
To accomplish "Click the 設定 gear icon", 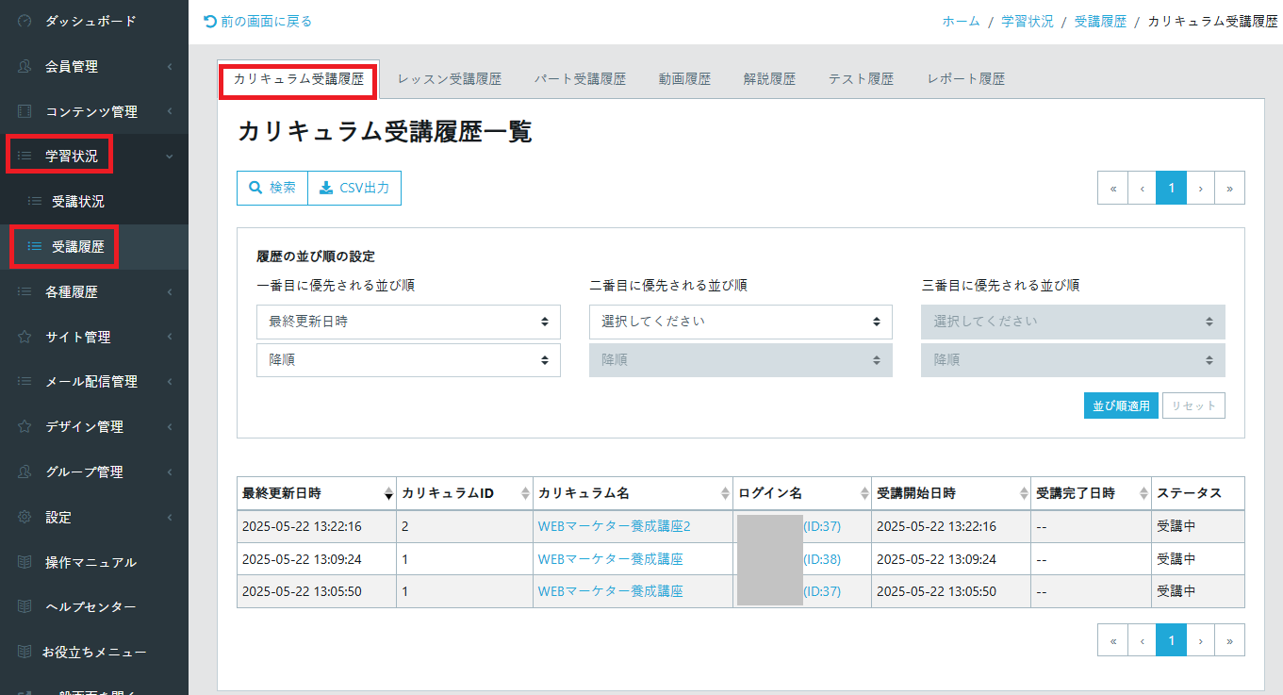I will (25, 517).
